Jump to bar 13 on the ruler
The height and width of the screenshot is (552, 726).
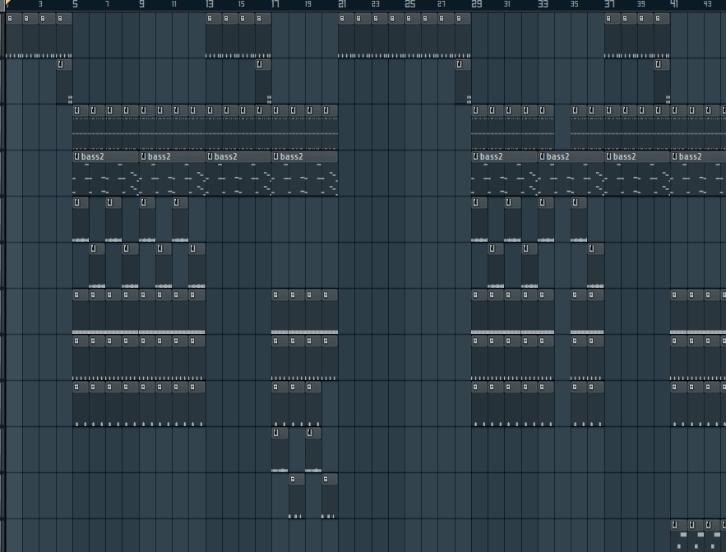click(x=209, y=5)
